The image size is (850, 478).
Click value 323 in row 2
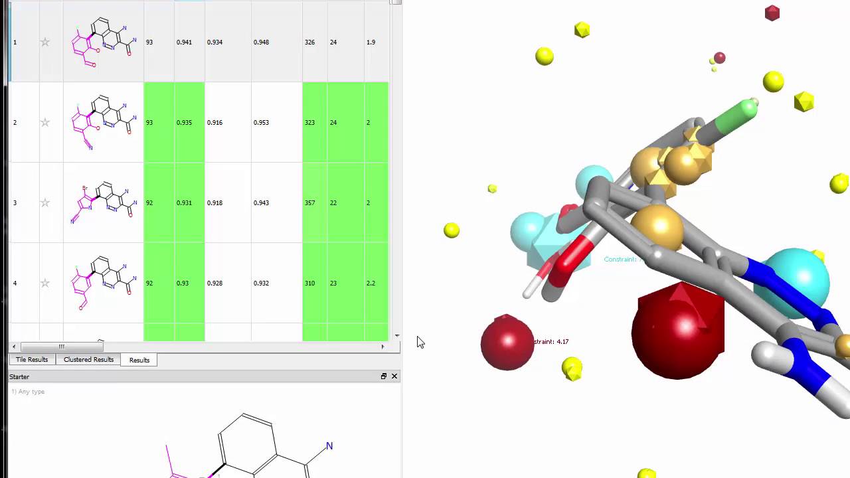click(x=309, y=122)
